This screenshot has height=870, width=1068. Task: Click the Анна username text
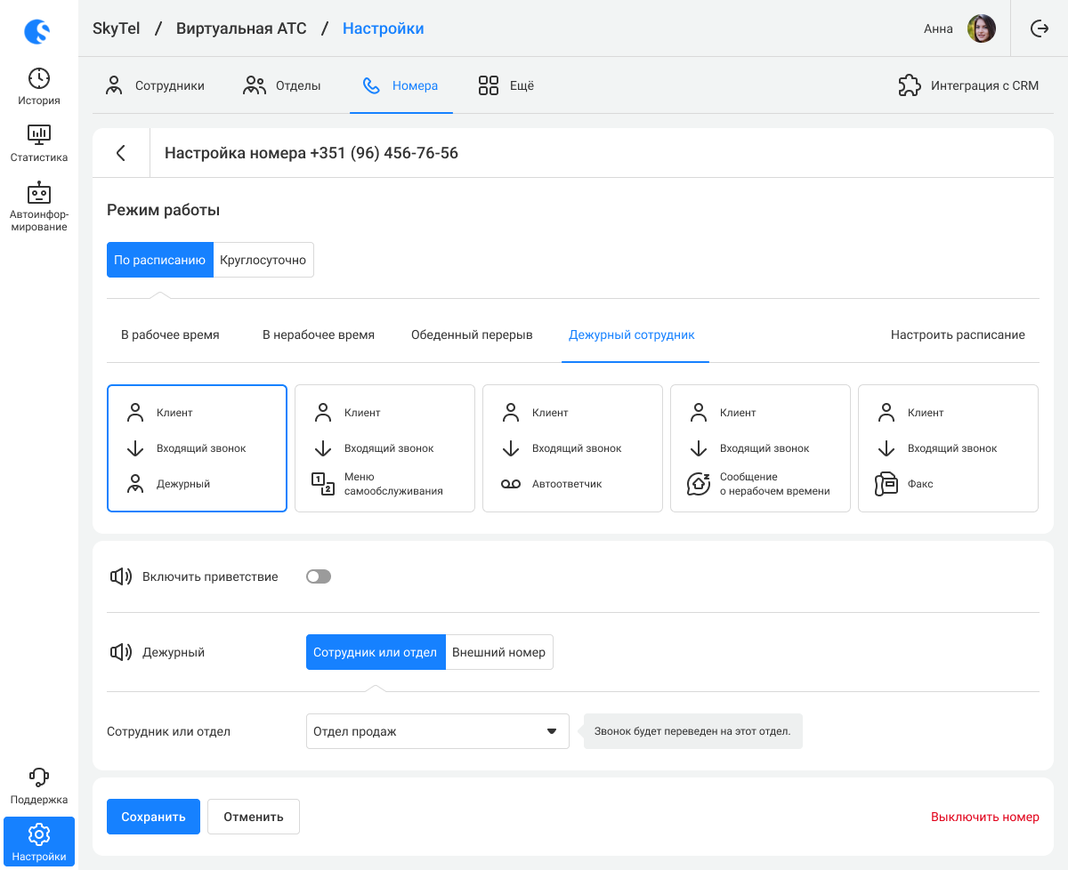click(938, 28)
